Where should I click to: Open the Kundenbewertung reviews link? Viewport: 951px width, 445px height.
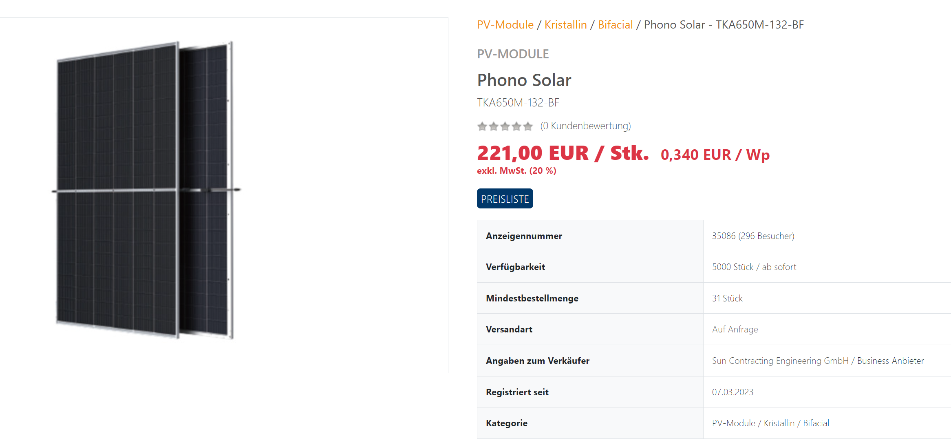pos(585,126)
